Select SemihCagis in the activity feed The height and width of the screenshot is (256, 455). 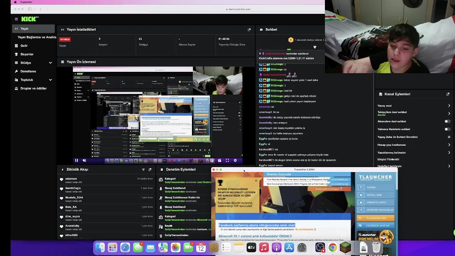73,188
